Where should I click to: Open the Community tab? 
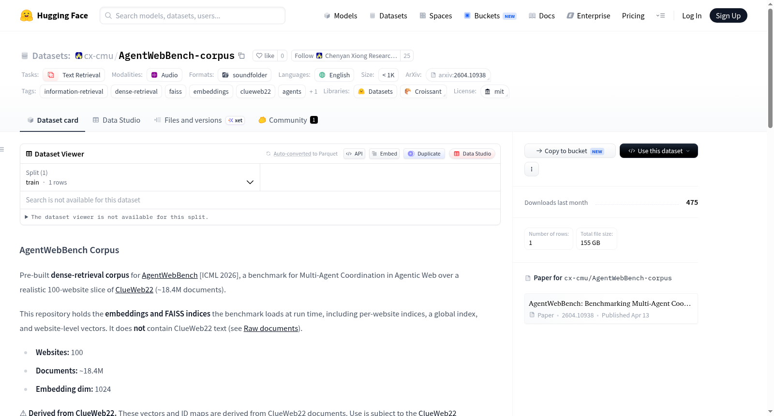(x=288, y=120)
